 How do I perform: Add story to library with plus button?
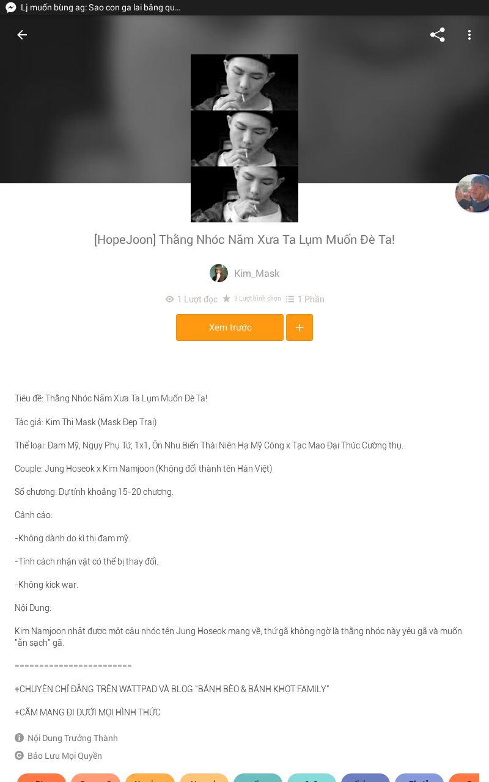click(x=300, y=327)
